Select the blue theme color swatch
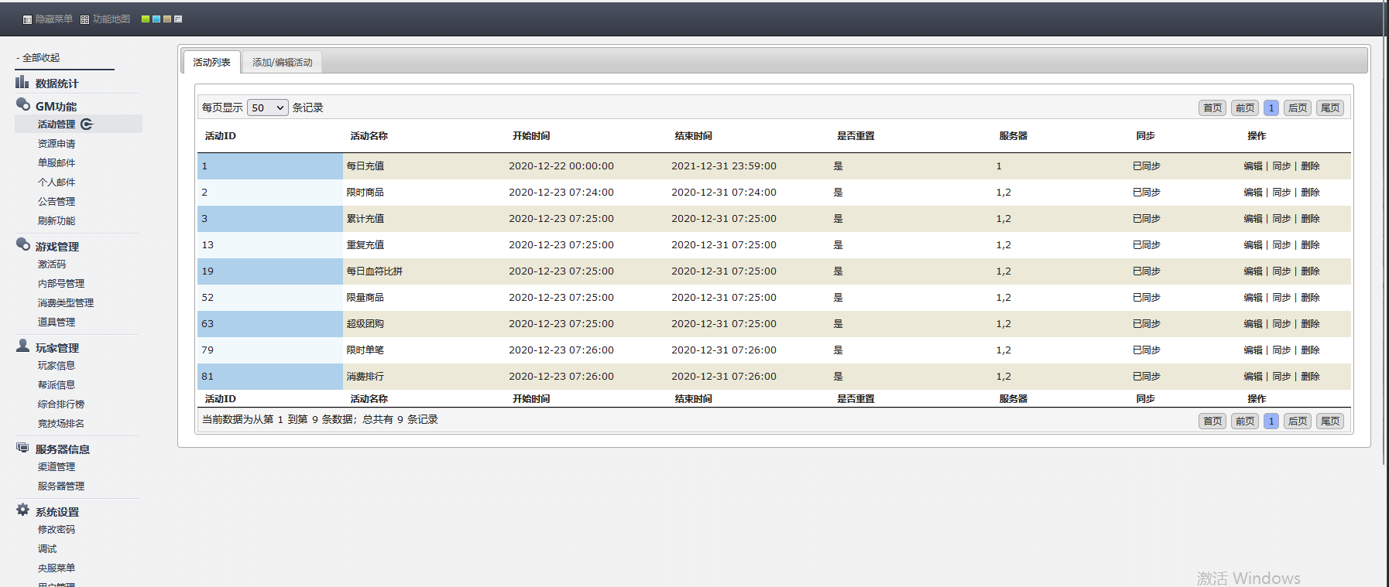This screenshot has height=587, width=1389. point(156,19)
